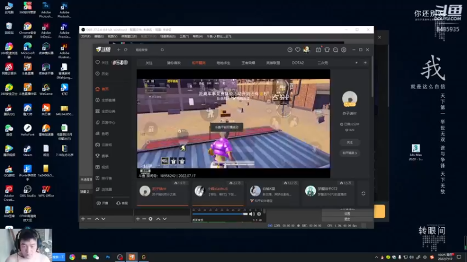Click 开播 button at sidebar bottom

click(x=103, y=203)
